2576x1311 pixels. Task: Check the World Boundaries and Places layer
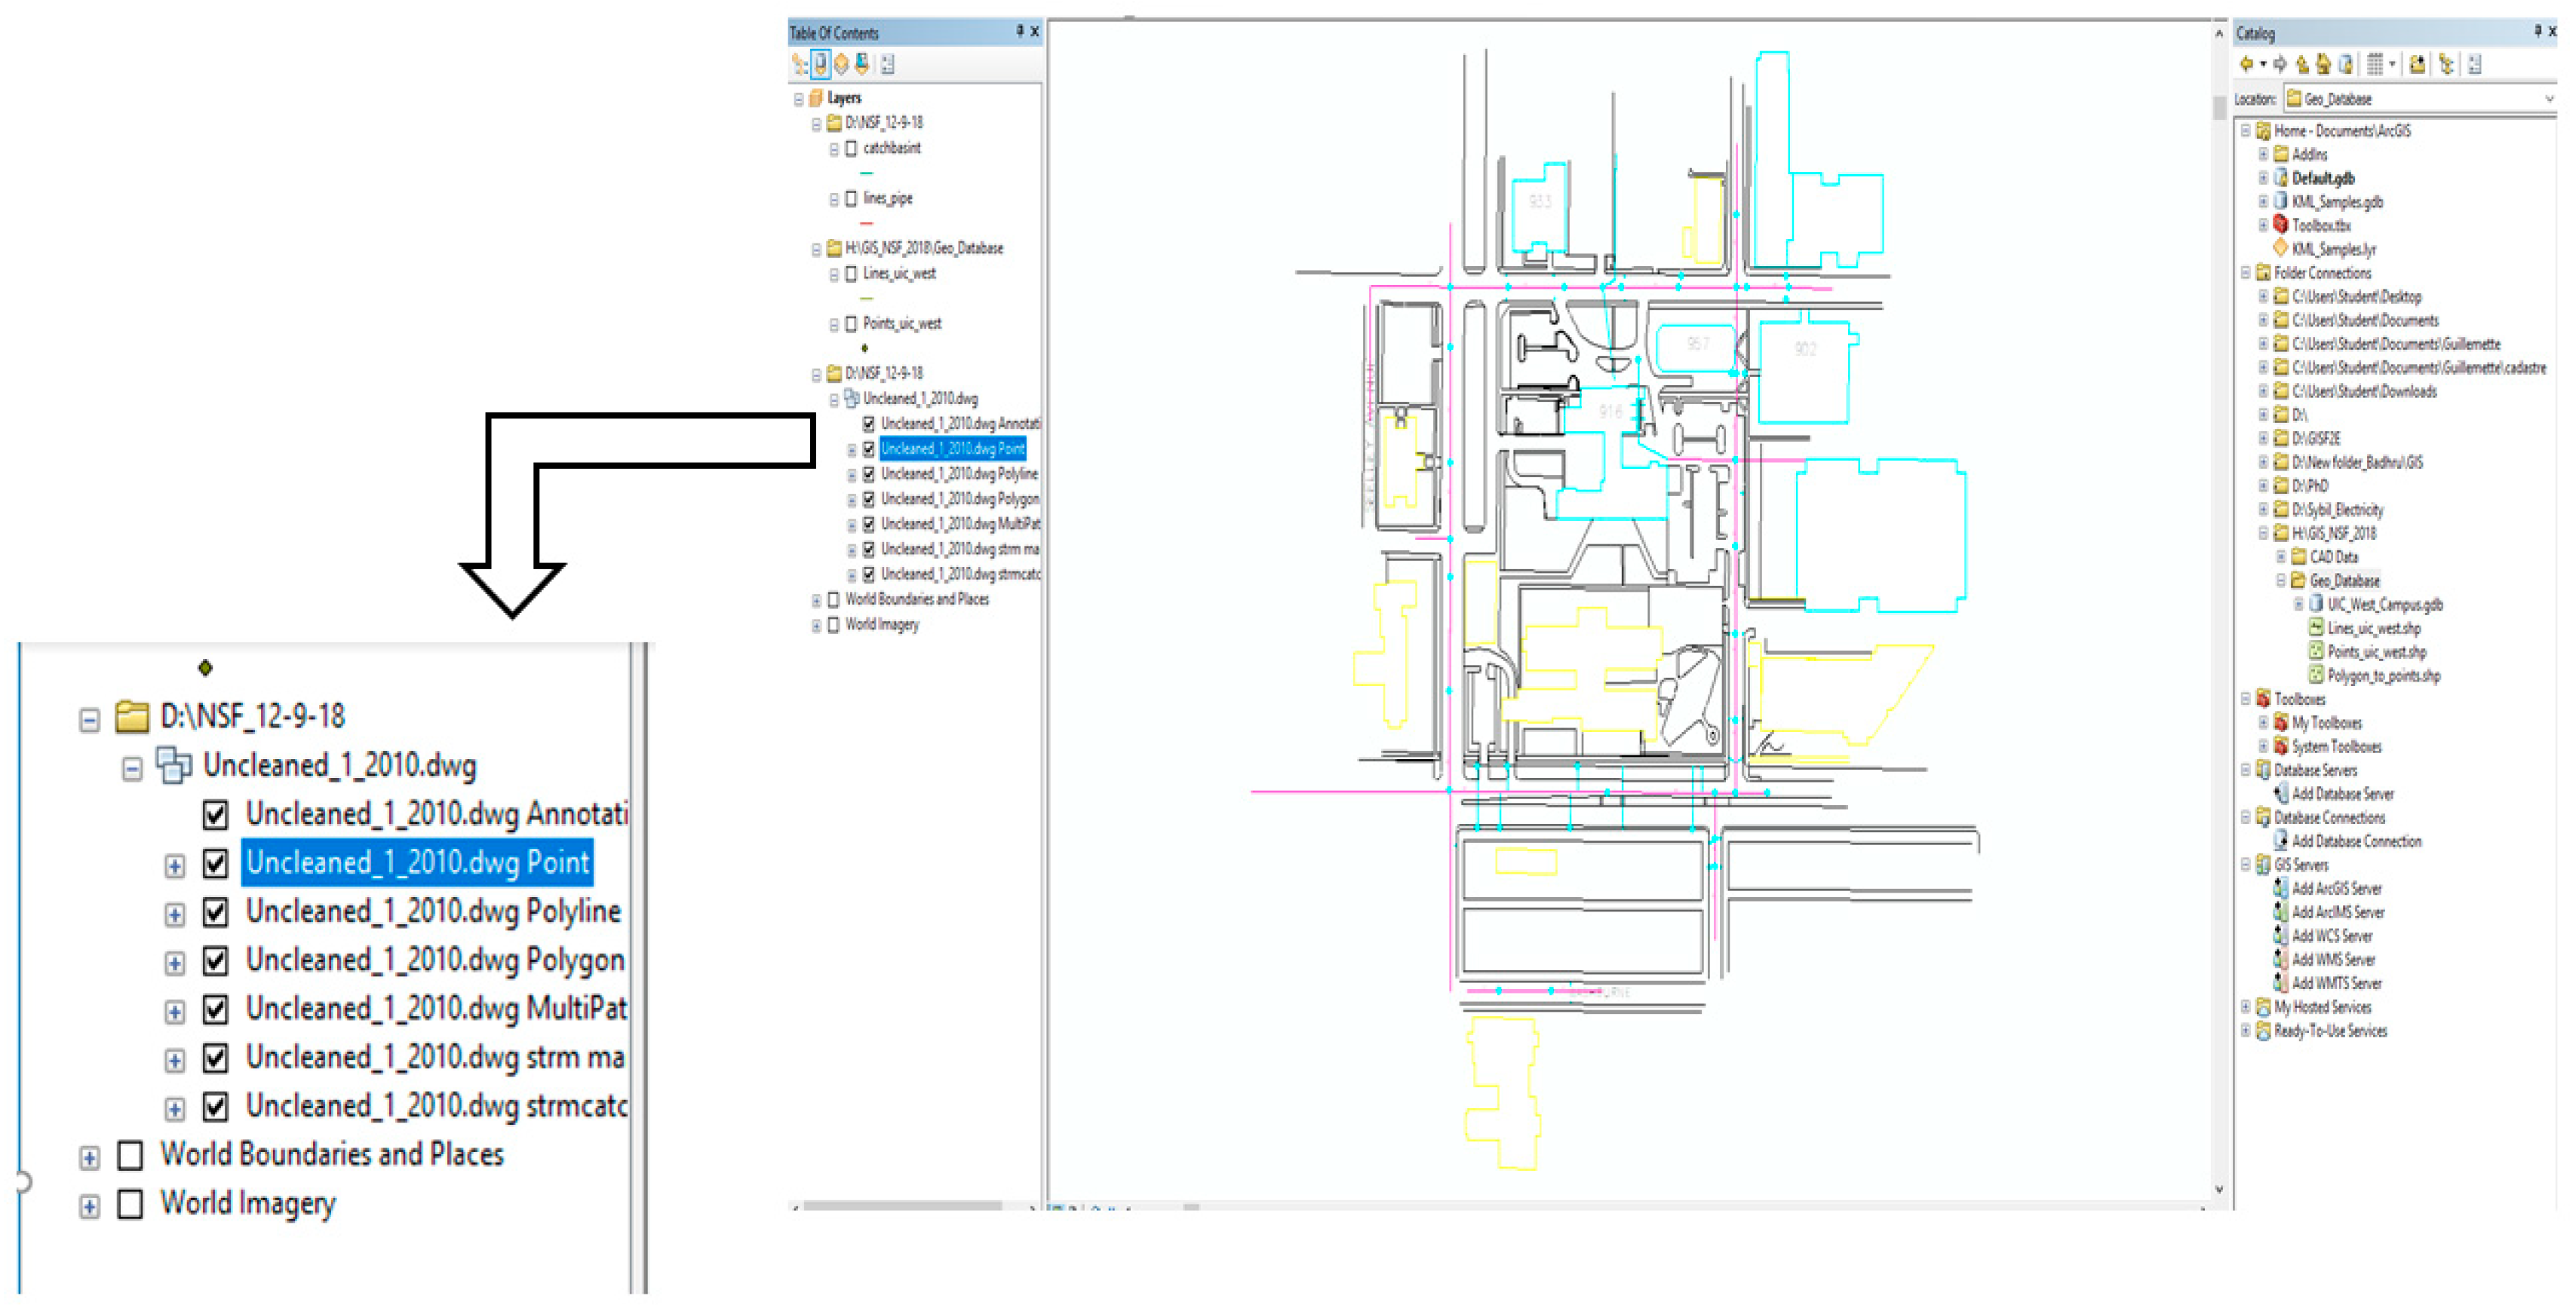coord(833,599)
